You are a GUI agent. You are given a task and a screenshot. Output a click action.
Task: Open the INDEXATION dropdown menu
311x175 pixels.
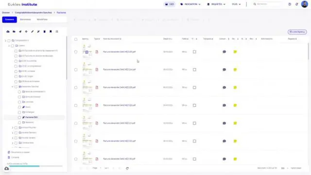tap(190, 4)
